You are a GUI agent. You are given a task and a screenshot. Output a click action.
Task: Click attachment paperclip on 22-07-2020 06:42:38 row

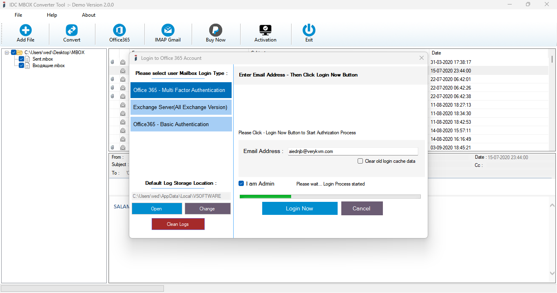tap(113, 96)
